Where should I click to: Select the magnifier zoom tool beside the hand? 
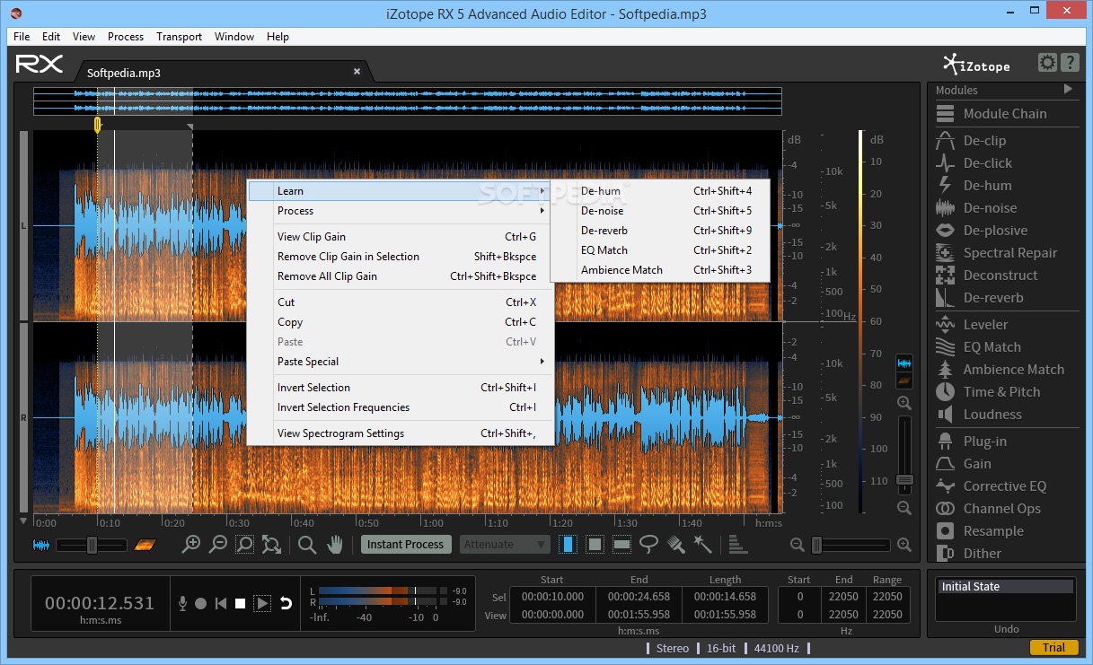[307, 544]
